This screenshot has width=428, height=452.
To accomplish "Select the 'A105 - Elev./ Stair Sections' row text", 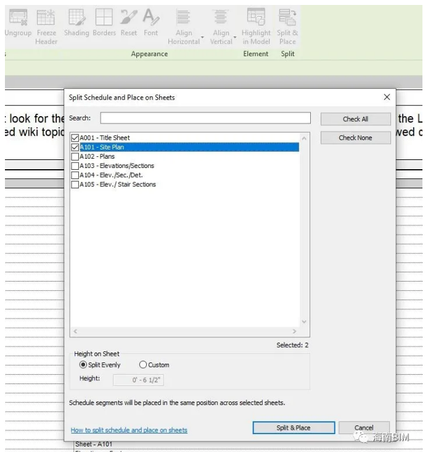I will click(118, 185).
